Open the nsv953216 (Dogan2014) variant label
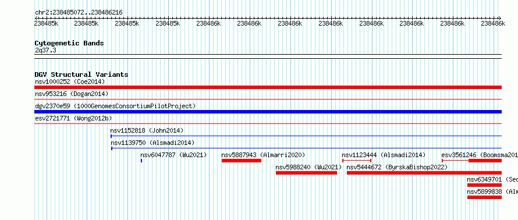This screenshot has height=220, width=518. [72, 94]
